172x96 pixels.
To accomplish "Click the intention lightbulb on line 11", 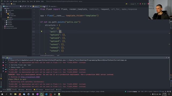I will click(41, 31).
